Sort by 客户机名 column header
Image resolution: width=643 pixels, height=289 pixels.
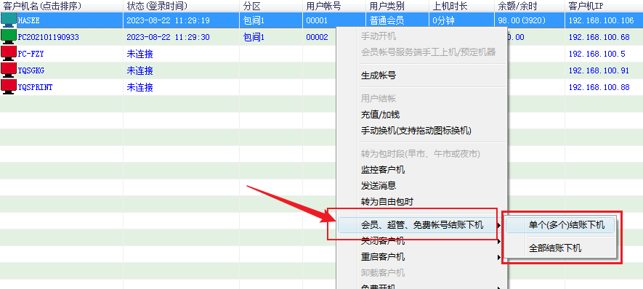(x=42, y=6)
